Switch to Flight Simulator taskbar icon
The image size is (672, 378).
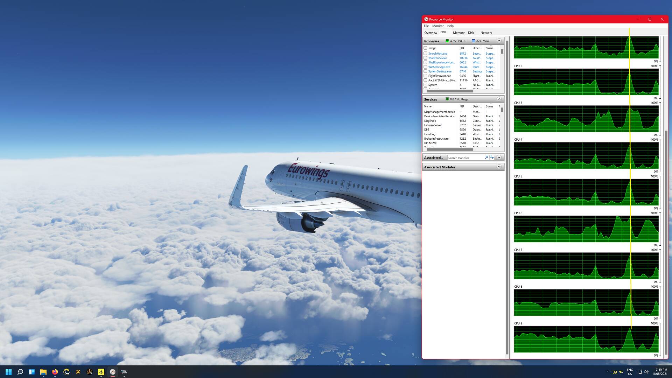124,372
